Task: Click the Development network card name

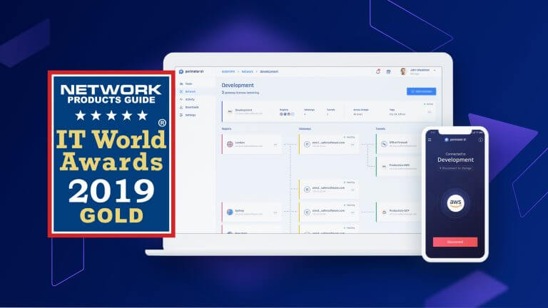Action: pos(243,110)
